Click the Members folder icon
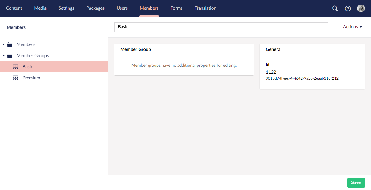Screen dimensions: 371x190 pos(10,44)
